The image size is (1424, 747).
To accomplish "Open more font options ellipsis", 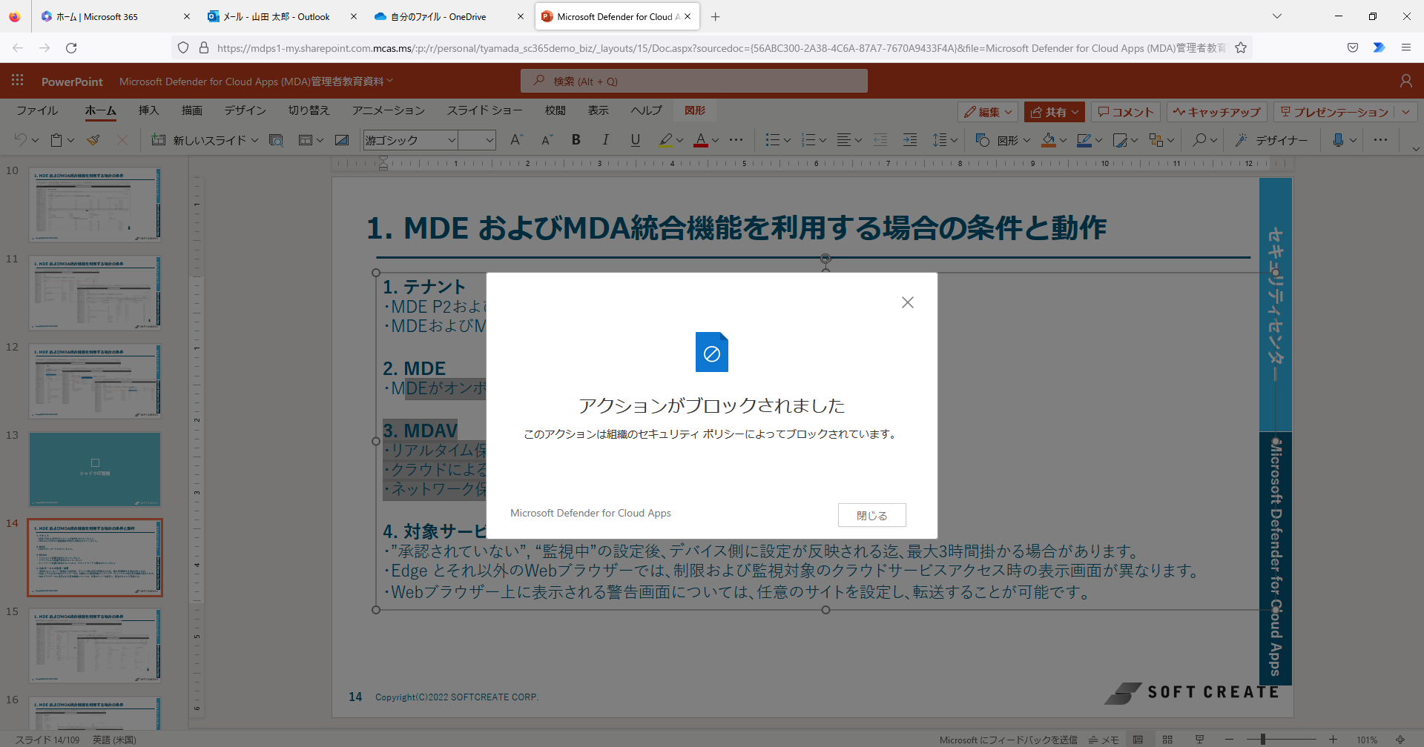I will (x=736, y=140).
